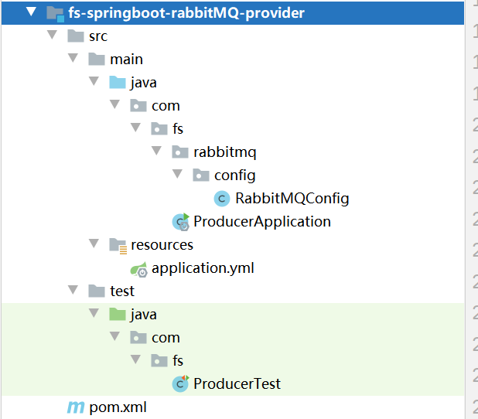This screenshot has width=478, height=419.
Task: Click the rabbitmq package icon
Action: click(x=180, y=152)
